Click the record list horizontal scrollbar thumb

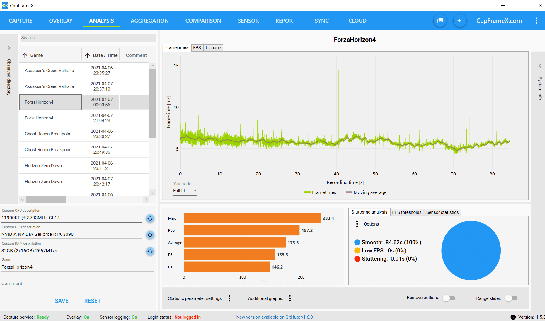coord(46,200)
